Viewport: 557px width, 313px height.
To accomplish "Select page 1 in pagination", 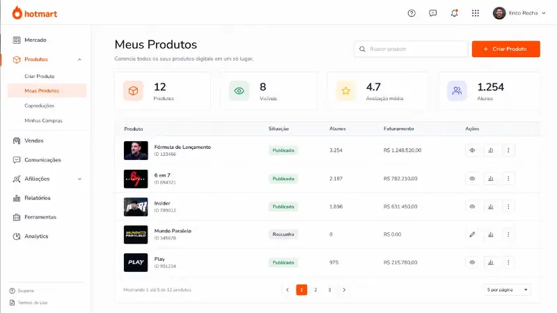I will pyautogui.click(x=301, y=290).
